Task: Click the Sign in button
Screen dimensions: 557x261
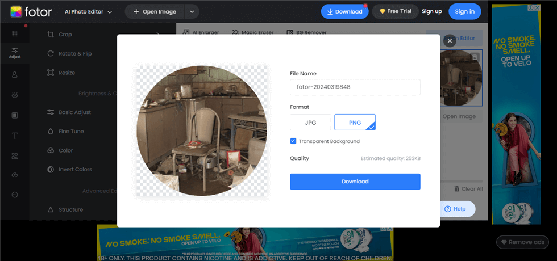Action: (465, 11)
